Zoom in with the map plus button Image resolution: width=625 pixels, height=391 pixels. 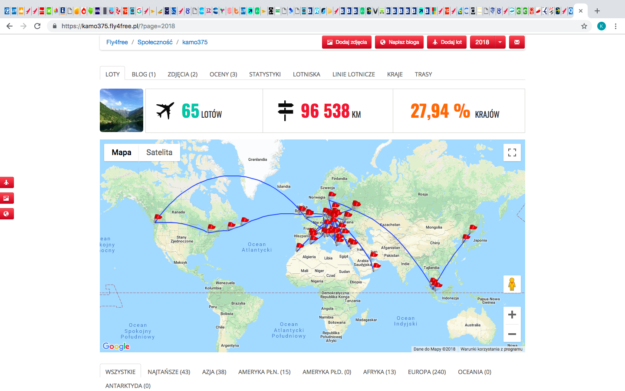pyautogui.click(x=512, y=315)
